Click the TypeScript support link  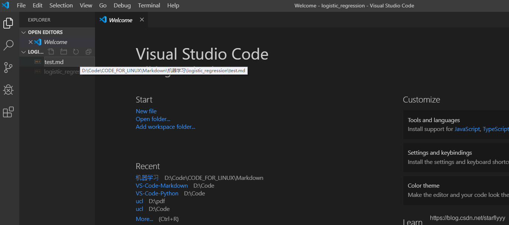click(496, 129)
